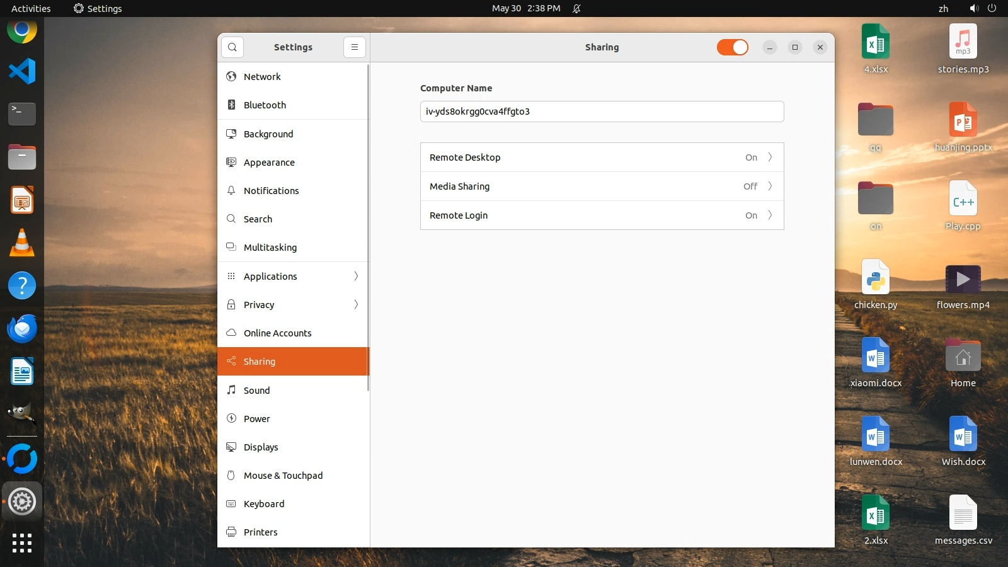1008x567 pixels.
Task: Click the Computer Name text field
Action: click(x=602, y=112)
